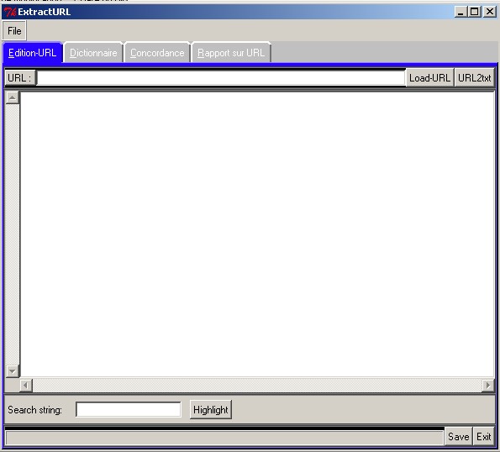Minimize the ExtractURL window

pyautogui.click(x=461, y=12)
